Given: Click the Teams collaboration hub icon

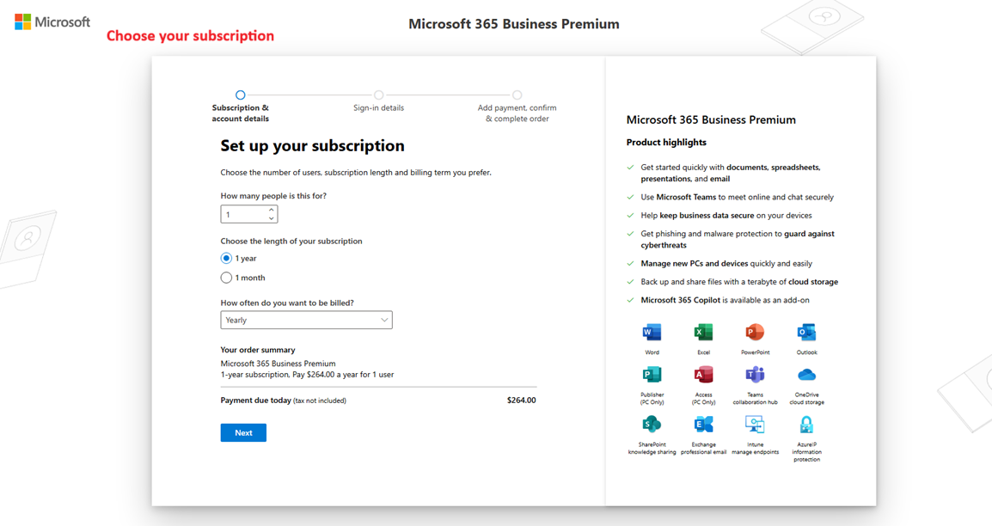Looking at the screenshot, I should click(755, 375).
